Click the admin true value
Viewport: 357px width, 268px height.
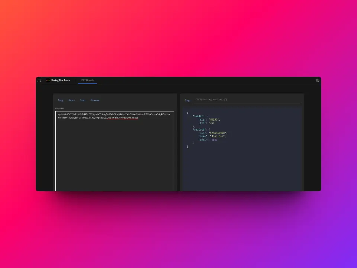tap(214, 140)
